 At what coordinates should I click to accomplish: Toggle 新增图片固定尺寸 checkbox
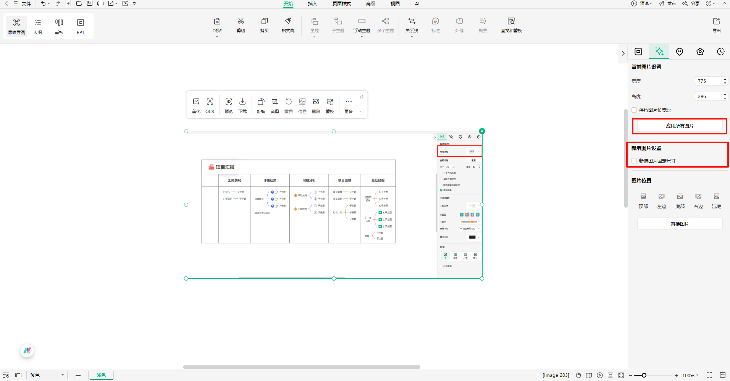click(x=634, y=161)
